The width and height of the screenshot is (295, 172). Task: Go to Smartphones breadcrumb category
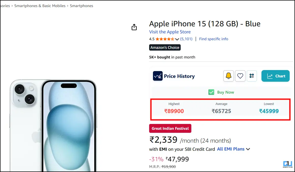82,6
